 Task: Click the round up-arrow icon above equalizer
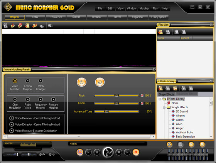tap(191, 144)
